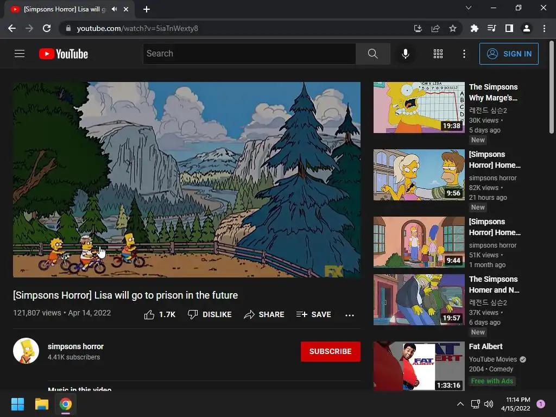Open the YouTube apps grid
Screen dimensions: 556x417
pyautogui.click(x=438, y=54)
